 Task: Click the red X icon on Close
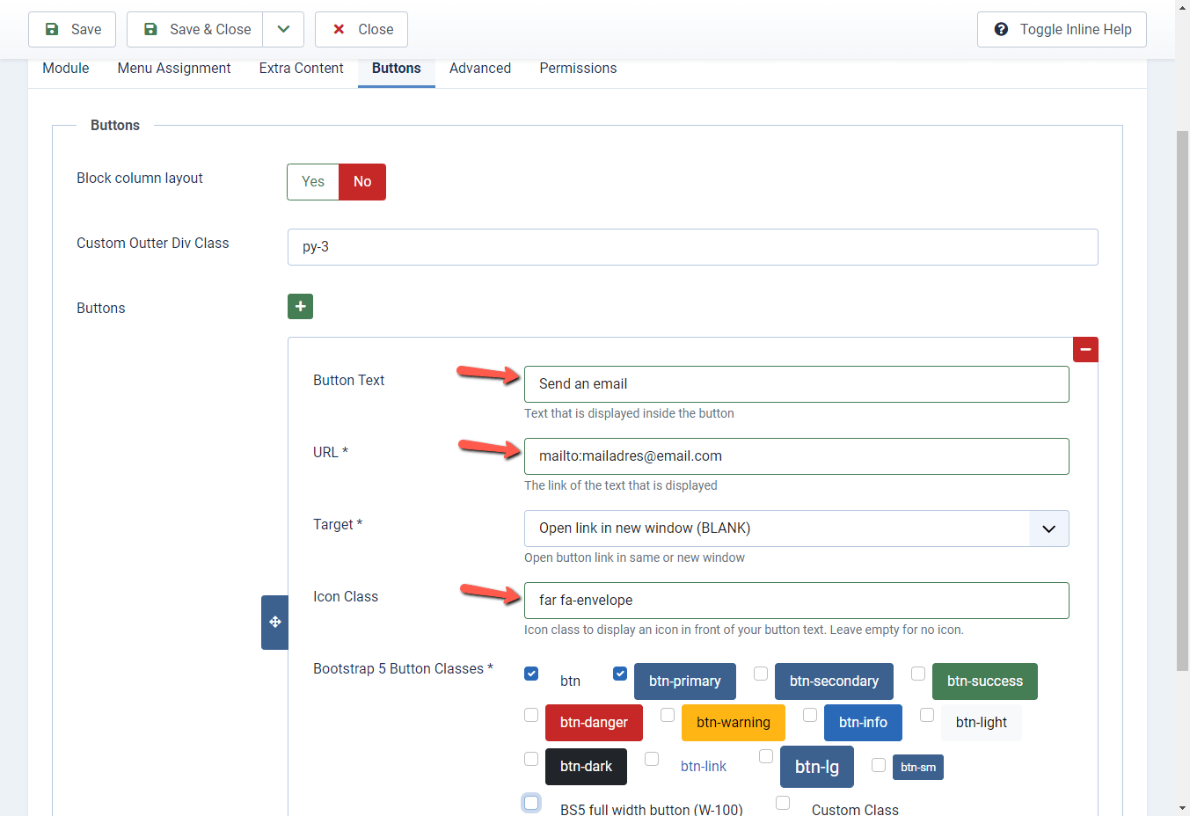click(x=339, y=29)
